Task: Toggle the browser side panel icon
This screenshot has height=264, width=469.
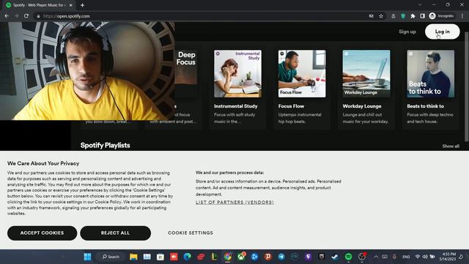Action: pos(422,16)
